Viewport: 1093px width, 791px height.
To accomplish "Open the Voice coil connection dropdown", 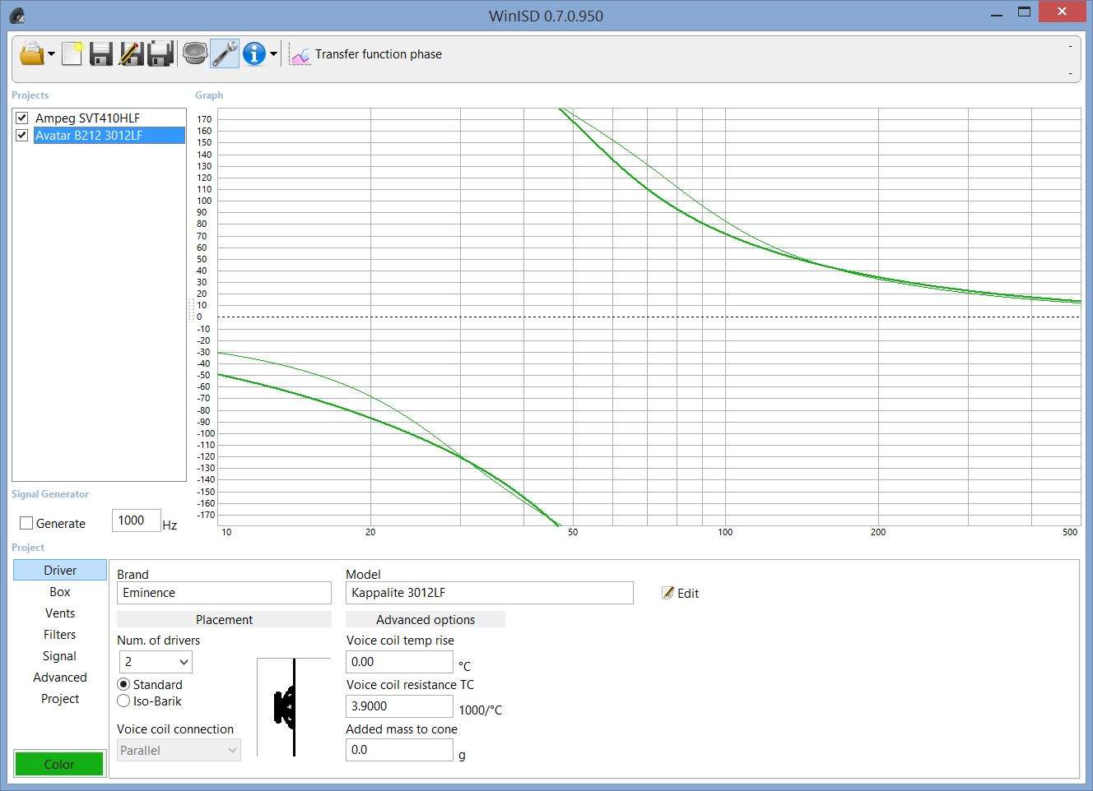I will pos(179,750).
